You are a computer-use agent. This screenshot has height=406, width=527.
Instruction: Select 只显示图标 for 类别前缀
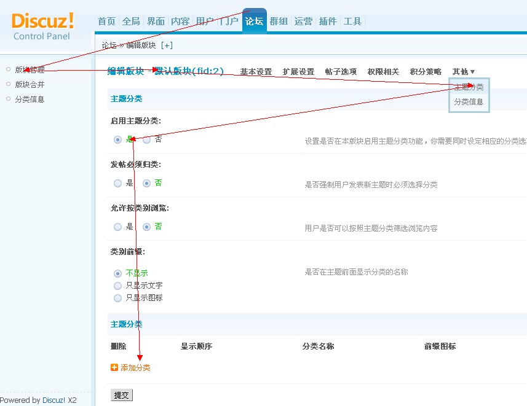click(117, 298)
